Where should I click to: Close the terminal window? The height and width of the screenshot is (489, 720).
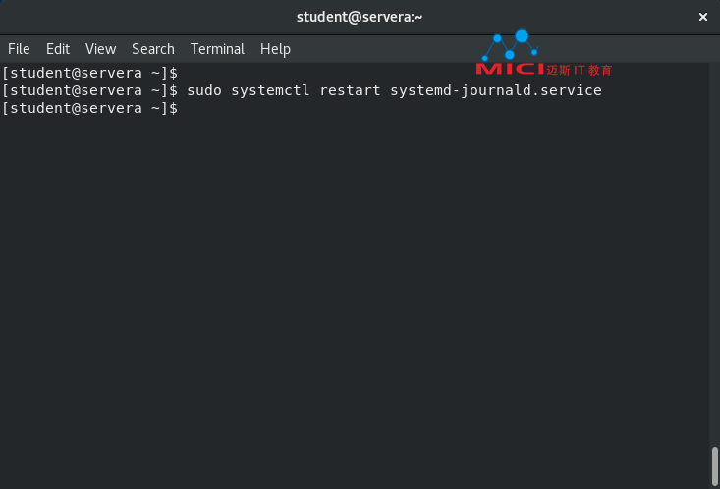[x=702, y=17]
